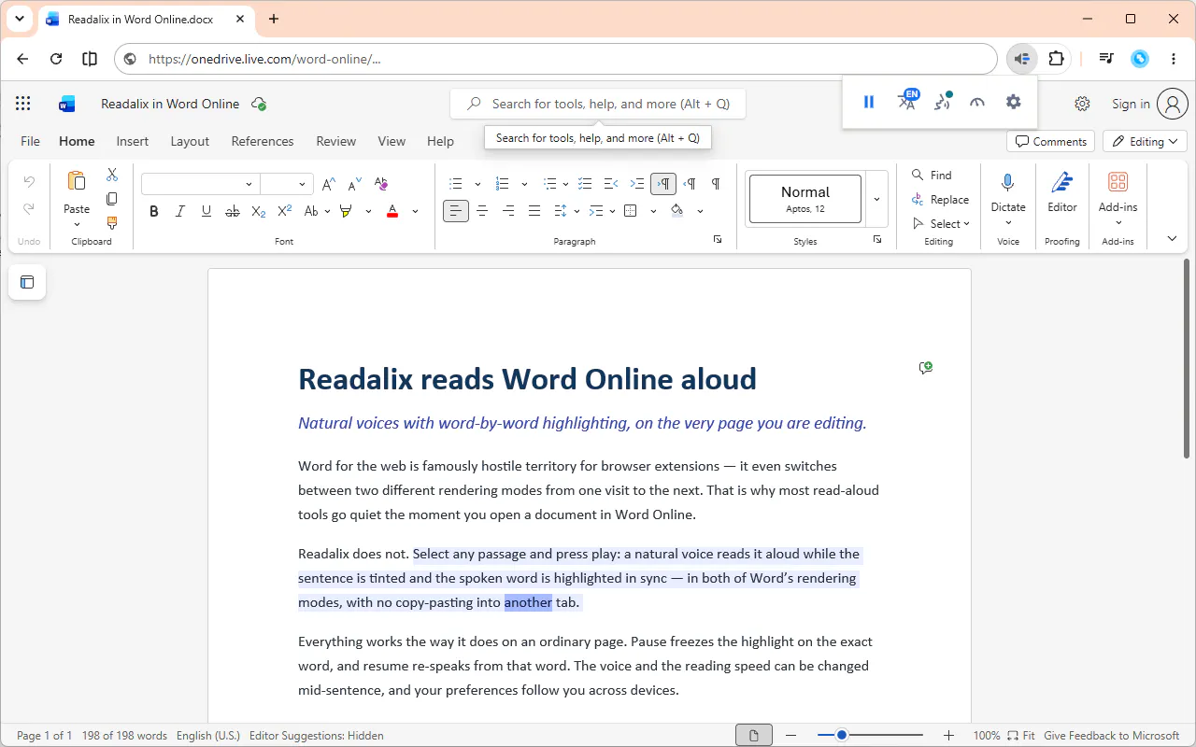
Task: Apply the Normal style
Action: pyautogui.click(x=805, y=199)
